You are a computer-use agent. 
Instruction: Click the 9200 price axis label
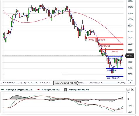(x=130, y=44)
